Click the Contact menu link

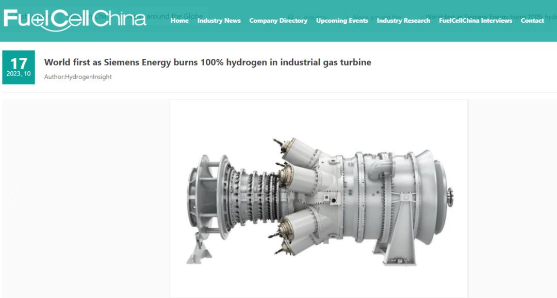point(532,21)
